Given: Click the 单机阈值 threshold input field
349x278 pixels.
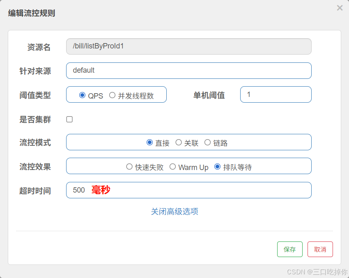Looking at the screenshot, I should point(276,94).
